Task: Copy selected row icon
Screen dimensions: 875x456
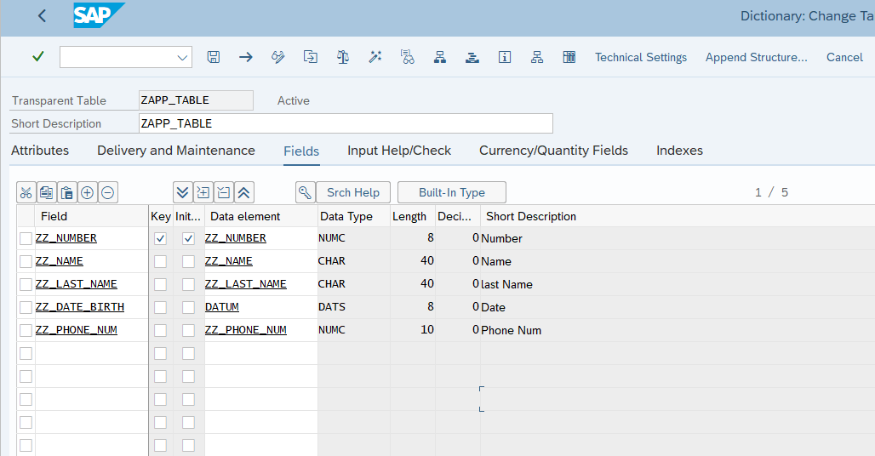Action: (46, 193)
